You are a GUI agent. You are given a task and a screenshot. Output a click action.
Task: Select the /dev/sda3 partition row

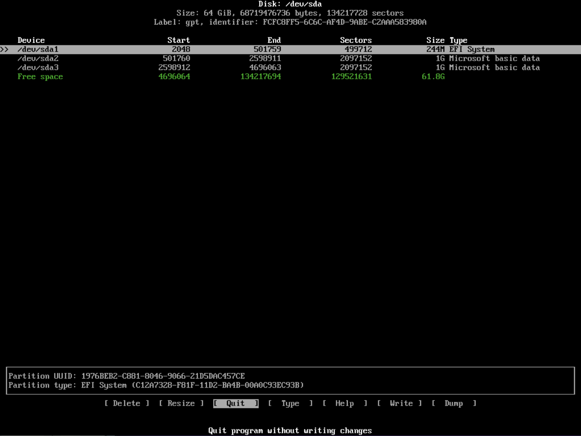[290, 67]
